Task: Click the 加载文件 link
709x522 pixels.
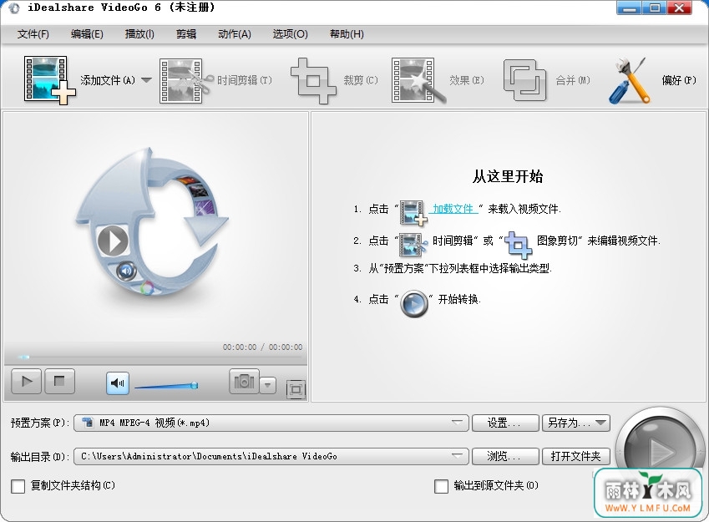Action: pyautogui.click(x=453, y=209)
